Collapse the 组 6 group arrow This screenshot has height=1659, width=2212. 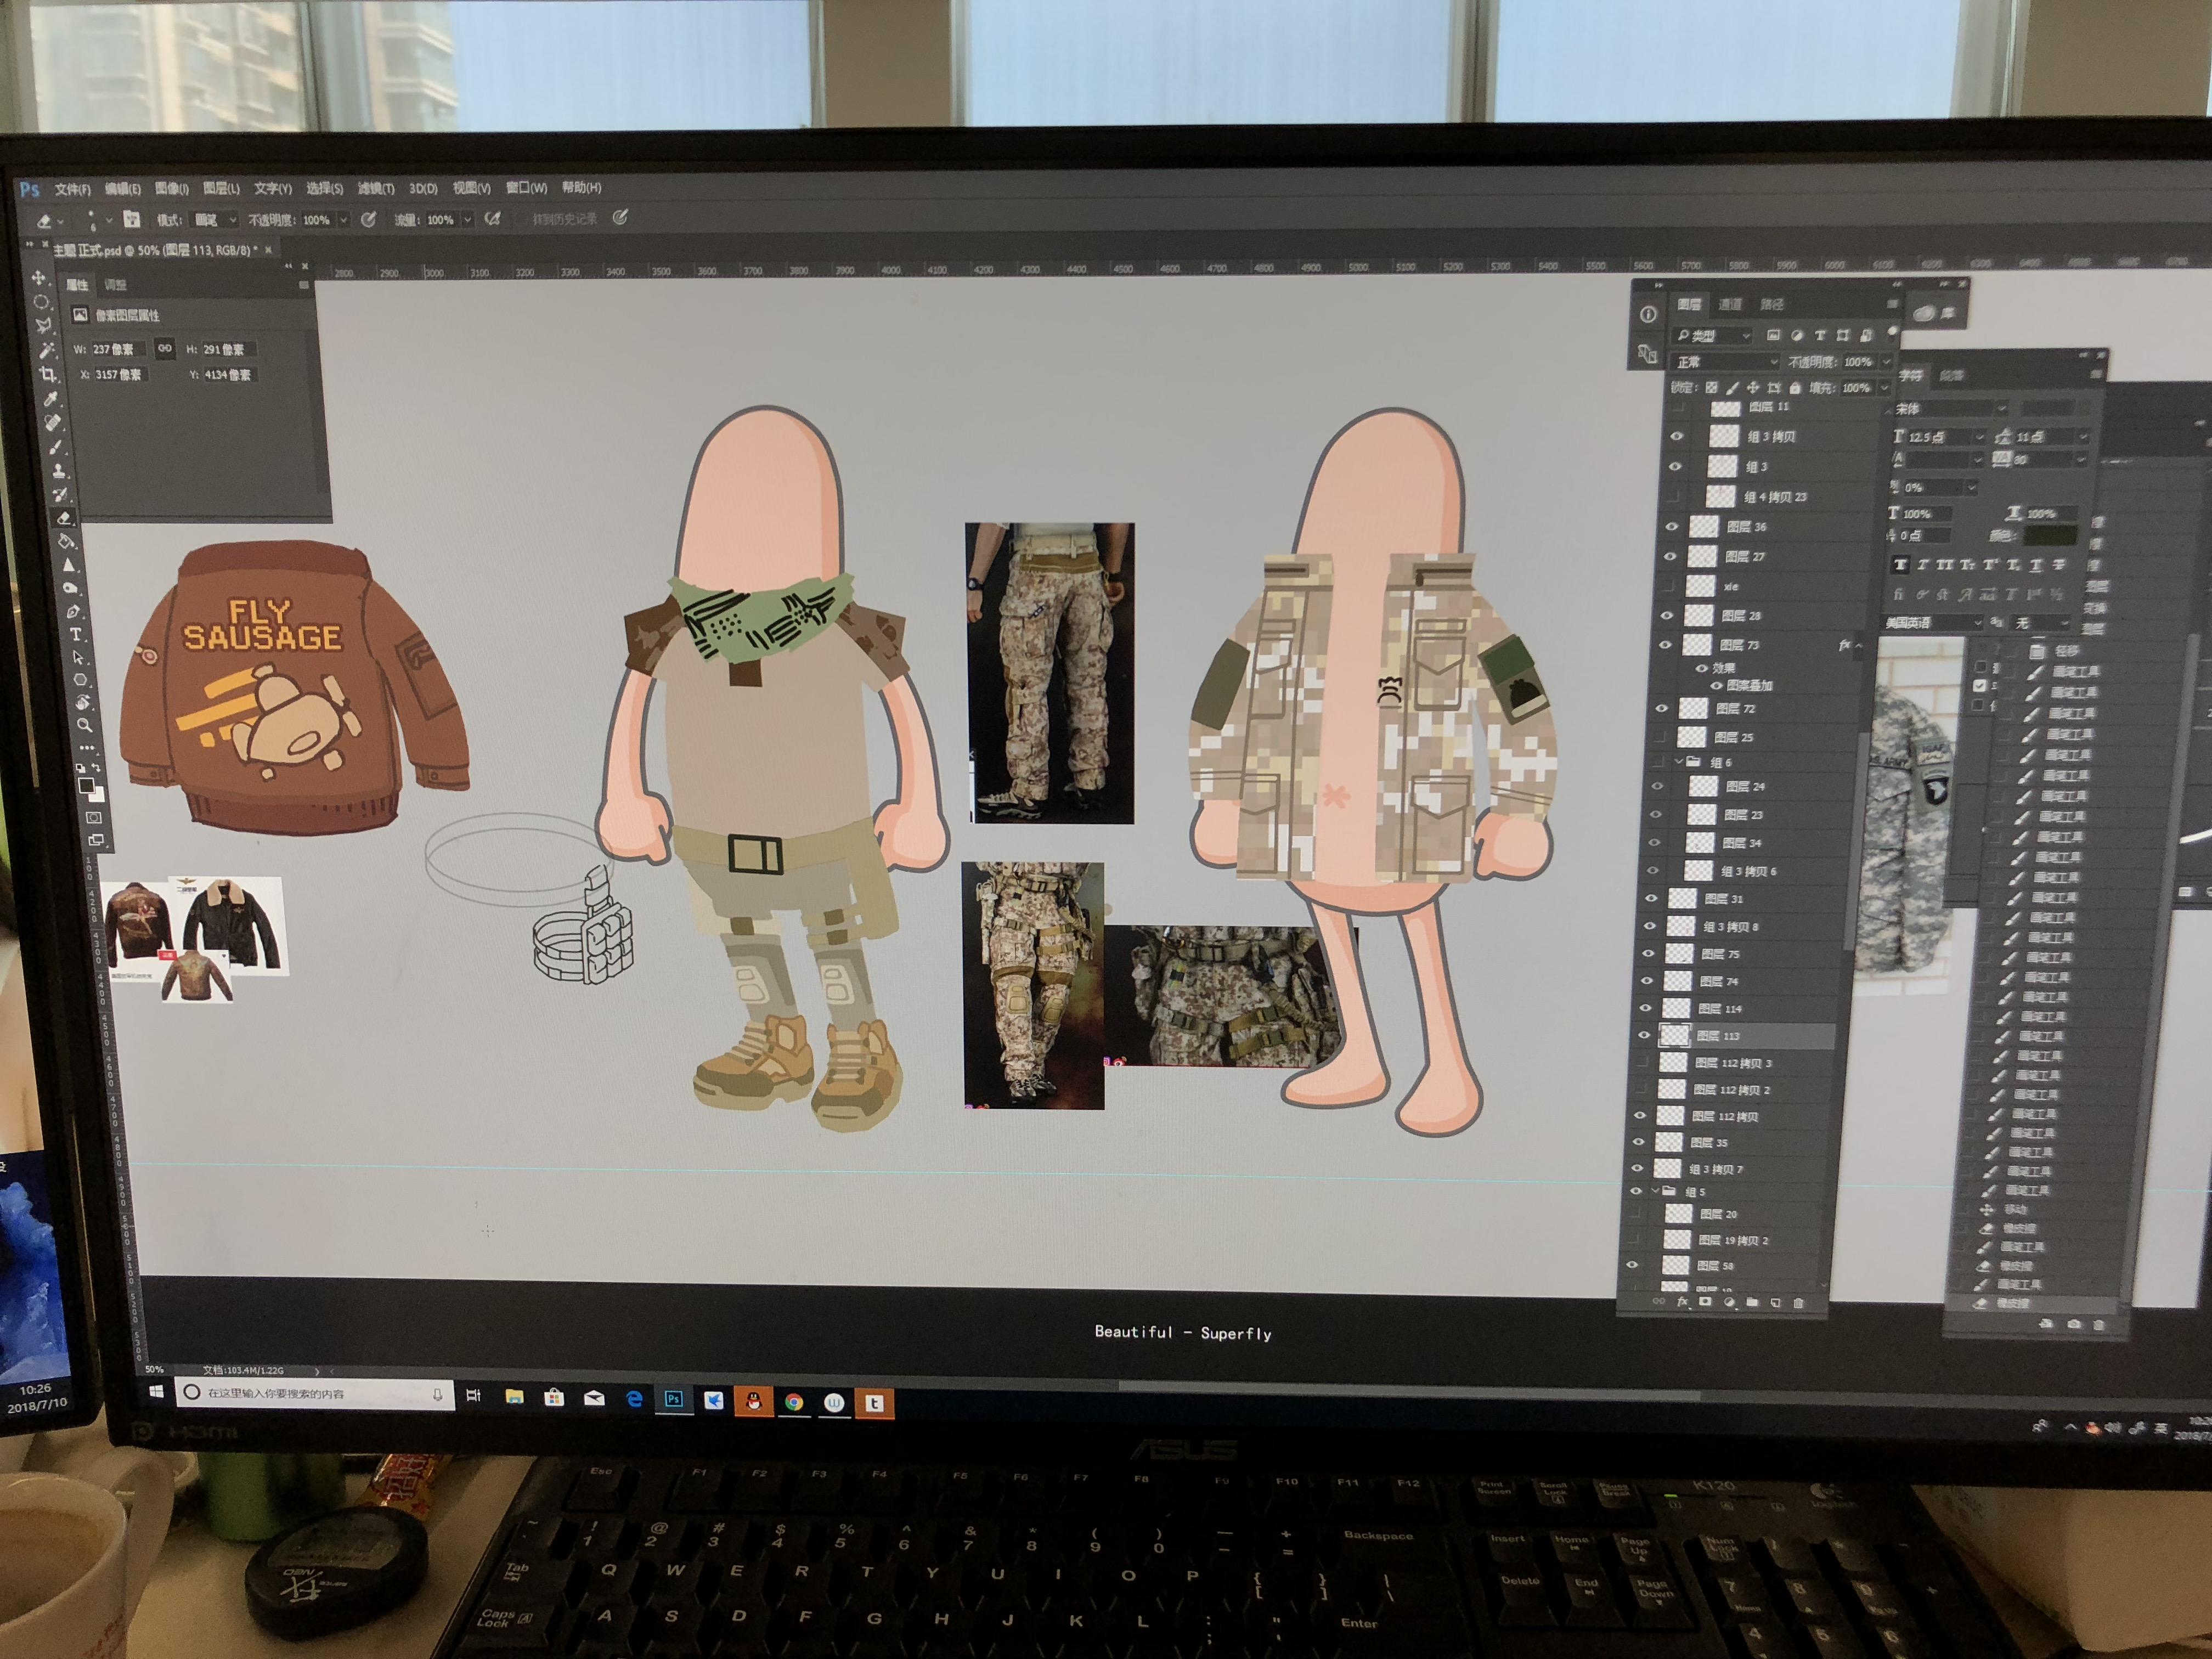click(1679, 761)
